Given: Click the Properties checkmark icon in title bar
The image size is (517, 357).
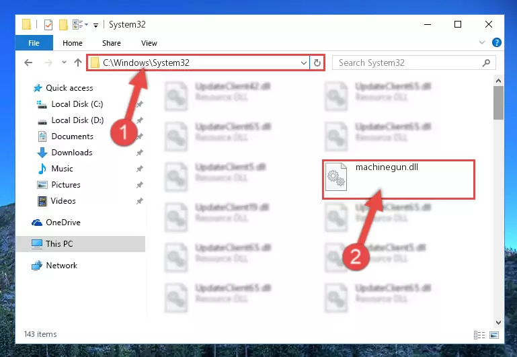Looking at the screenshot, I should (48, 25).
